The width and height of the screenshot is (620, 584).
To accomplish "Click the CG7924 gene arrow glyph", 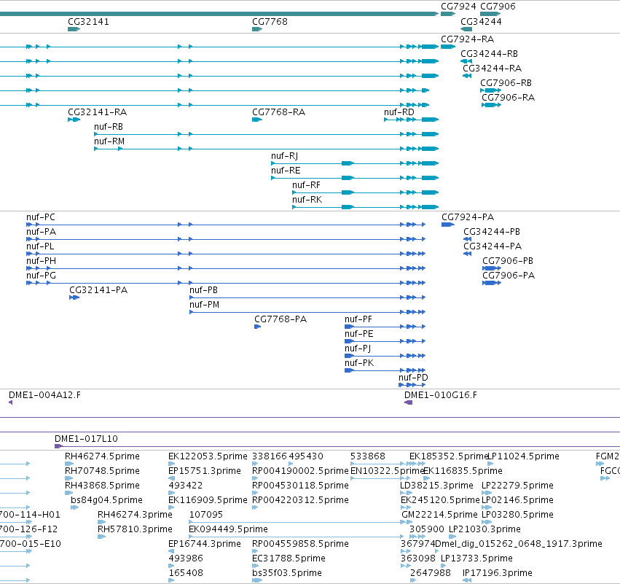I will coord(448,14).
